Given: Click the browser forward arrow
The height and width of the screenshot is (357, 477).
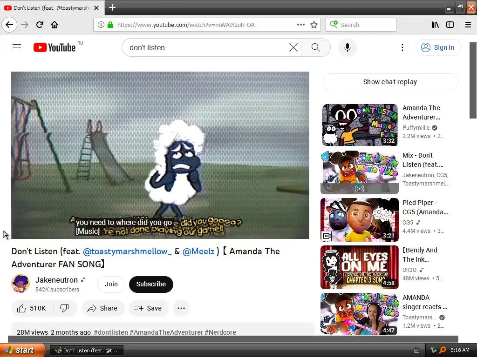Looking at the screenshot, I should (x=25, y=25).
